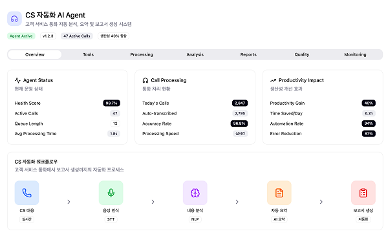
Task: Click the Call Processing card title
Action: tap(169, 80)
